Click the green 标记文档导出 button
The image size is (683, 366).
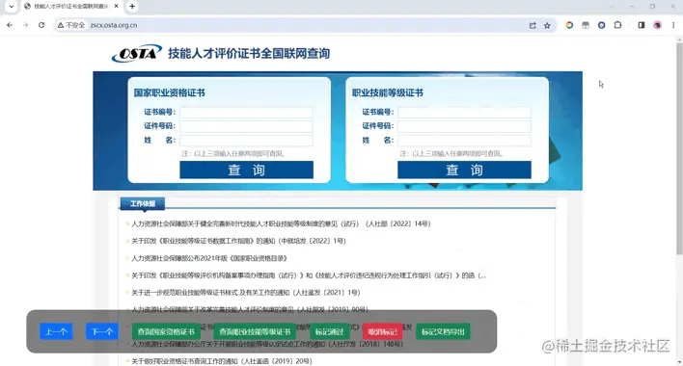pos(443,331)
